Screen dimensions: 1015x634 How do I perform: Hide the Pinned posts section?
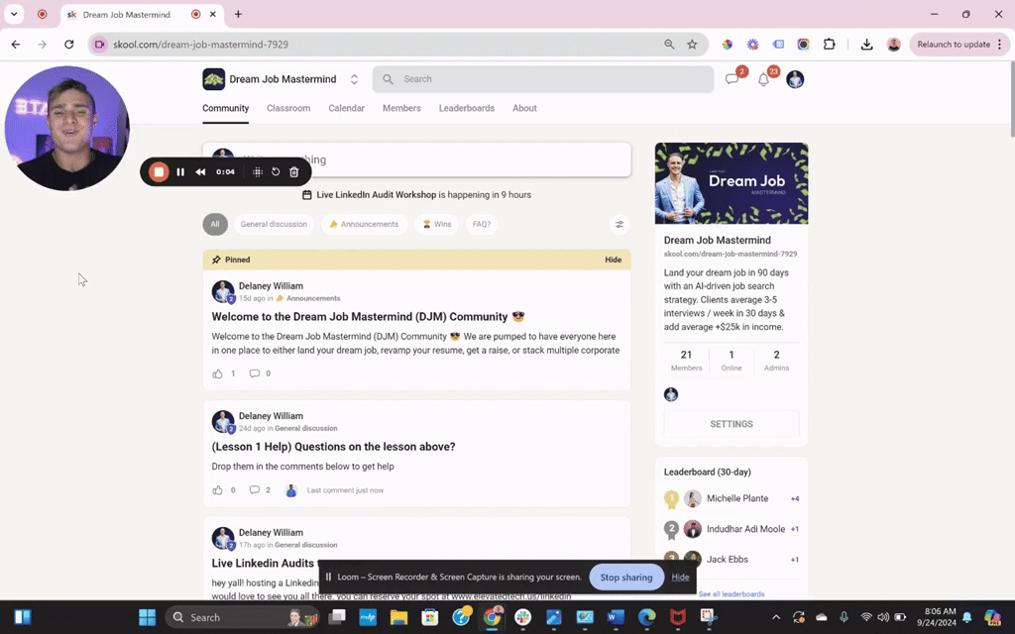[x=613, y=260]
